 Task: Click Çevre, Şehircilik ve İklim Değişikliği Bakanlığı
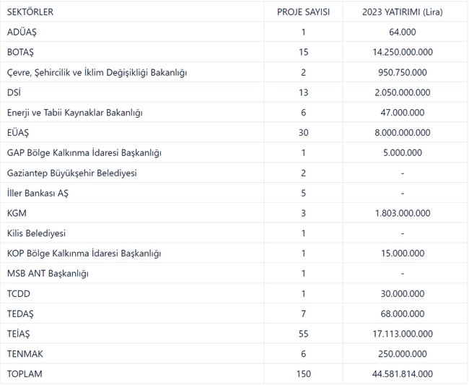pos(97,72)
